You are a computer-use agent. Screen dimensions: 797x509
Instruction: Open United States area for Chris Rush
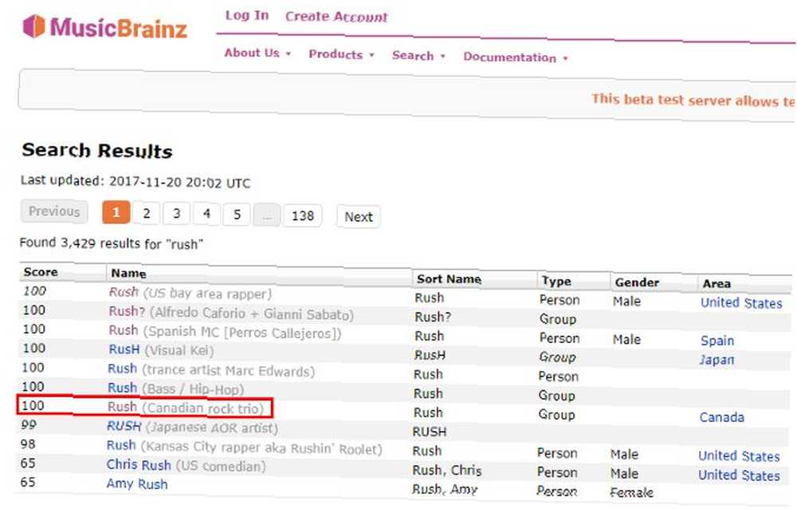pyautogui.click(x=739, y=475)
